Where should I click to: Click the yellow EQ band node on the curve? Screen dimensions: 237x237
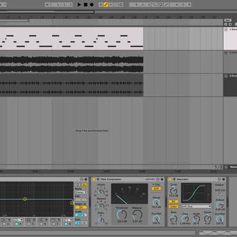[x=25, y=199]
